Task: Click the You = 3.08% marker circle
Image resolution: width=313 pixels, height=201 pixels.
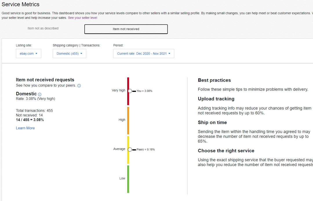Action: pos(130,91)
